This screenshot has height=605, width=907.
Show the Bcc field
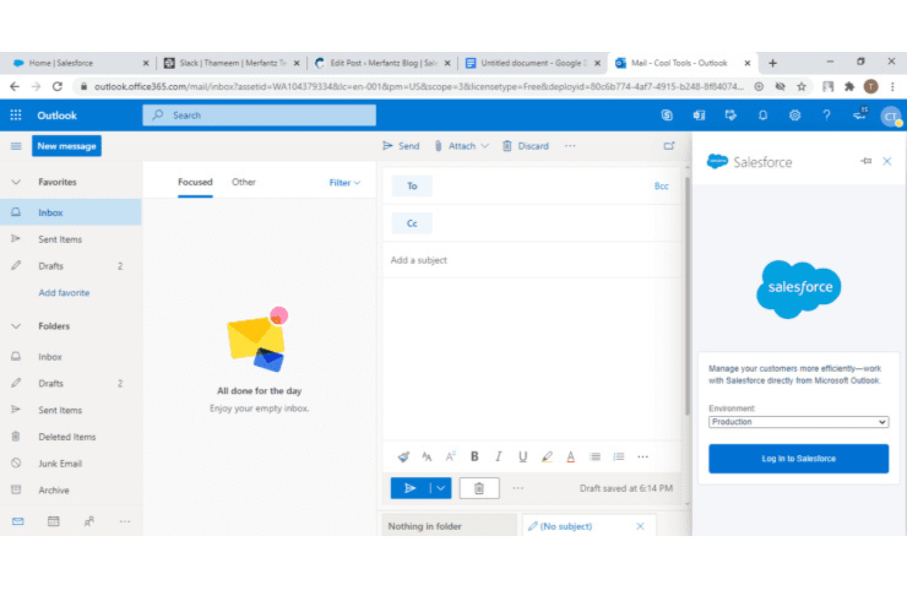(661, 186)
